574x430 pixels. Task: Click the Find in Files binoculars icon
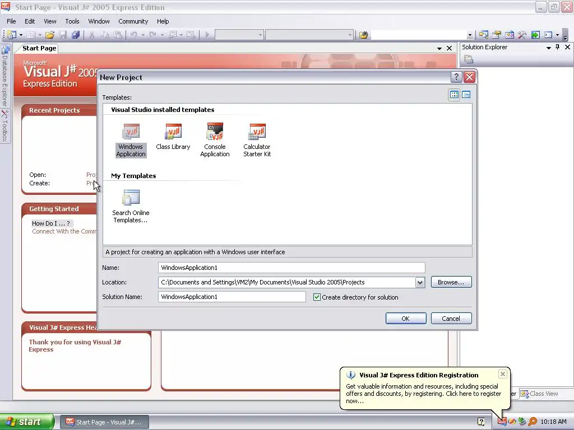tap(363, 35)
